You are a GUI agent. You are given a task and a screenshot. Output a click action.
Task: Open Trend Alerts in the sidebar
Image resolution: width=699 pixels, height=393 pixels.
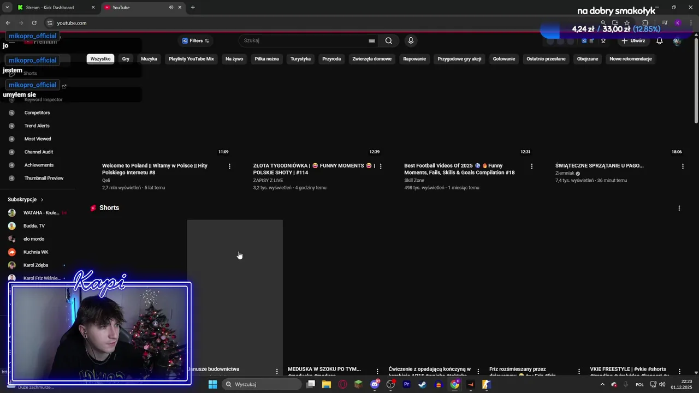[37, 126]
